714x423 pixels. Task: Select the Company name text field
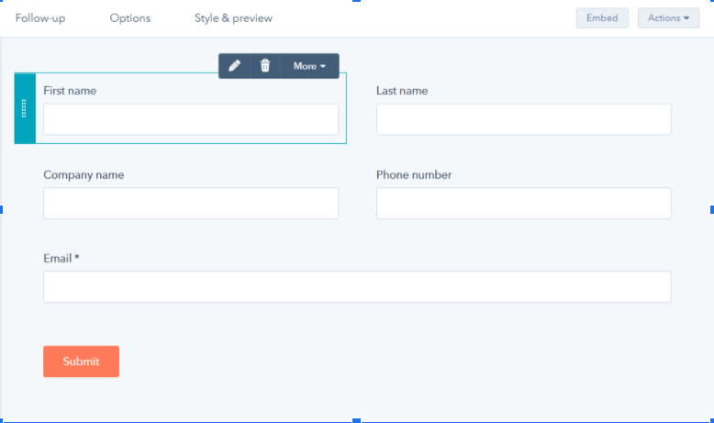click(191, 204)
